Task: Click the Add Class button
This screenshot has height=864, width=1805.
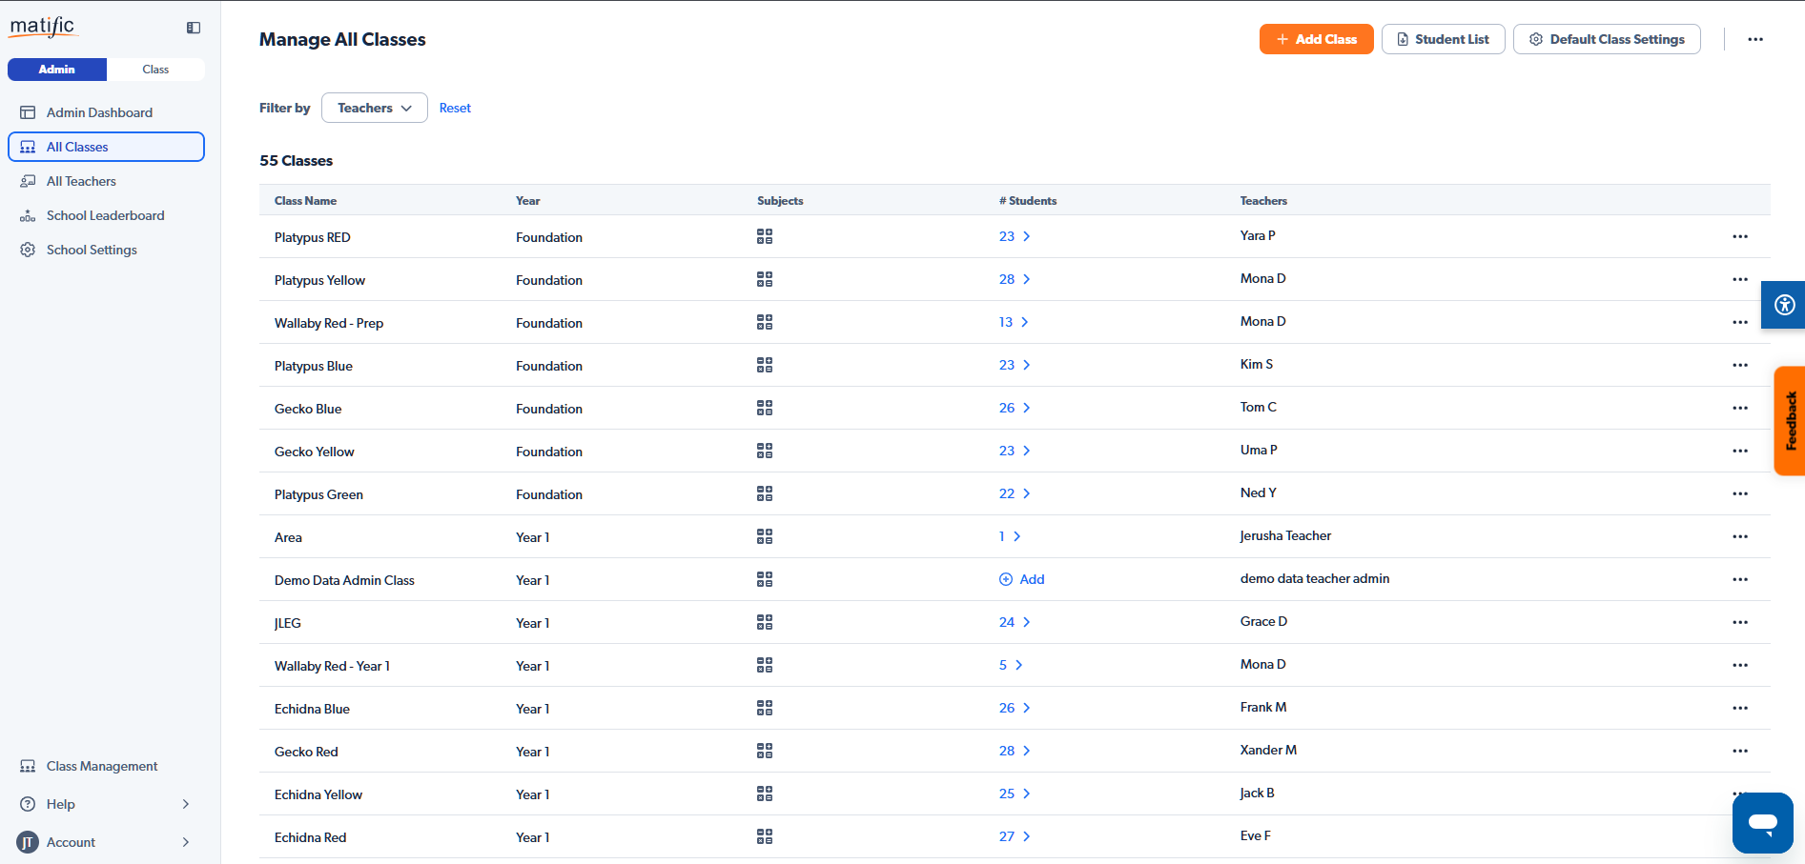Action: click(x=1316, y=39)
